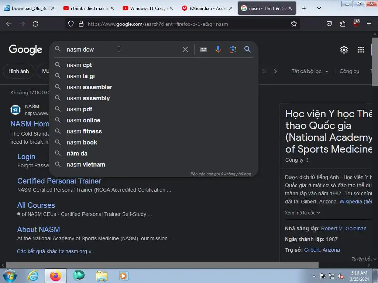Open All Courses sitelink
This screenshot has height=283, width=378.
click(x=36, y=205)
